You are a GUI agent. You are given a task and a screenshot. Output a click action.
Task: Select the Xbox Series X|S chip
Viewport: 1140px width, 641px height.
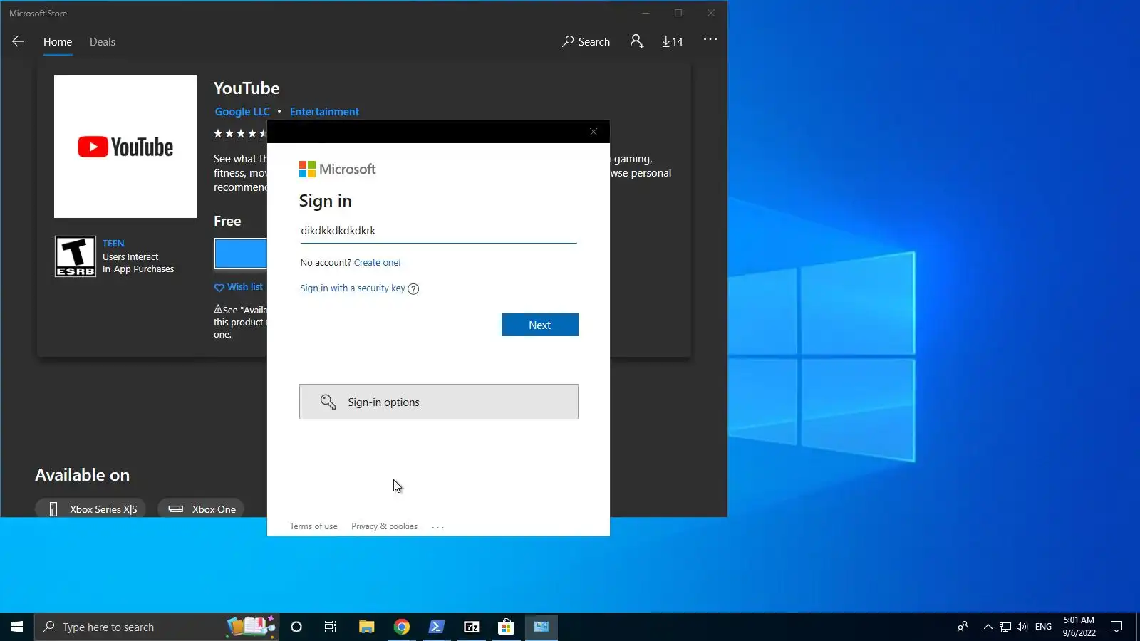(x=90, y=509)
